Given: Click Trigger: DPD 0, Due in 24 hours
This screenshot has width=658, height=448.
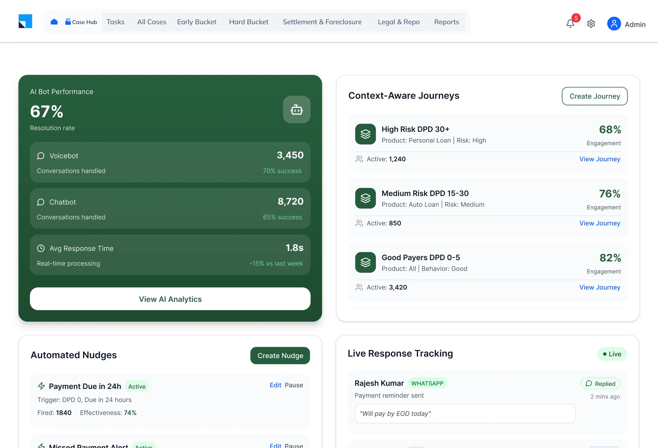Looking at the screenshot, I should click(x=84, y=400).
